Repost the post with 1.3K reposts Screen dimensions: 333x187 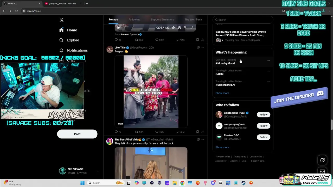(139, 132)
